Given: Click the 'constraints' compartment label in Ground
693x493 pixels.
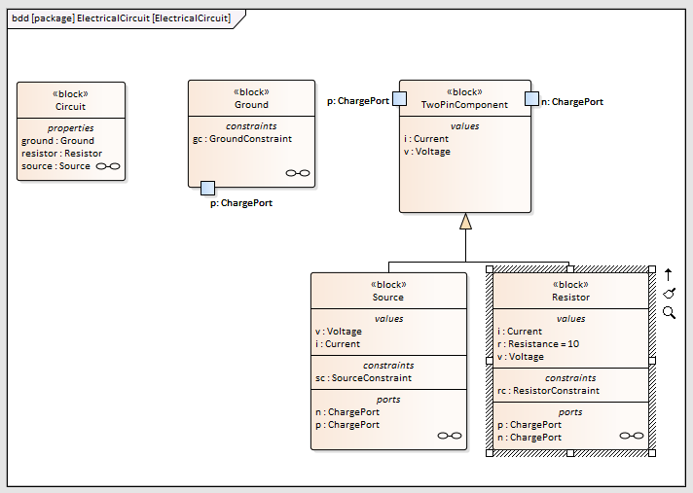Looking at the screenshot, I should pos(251,126).
